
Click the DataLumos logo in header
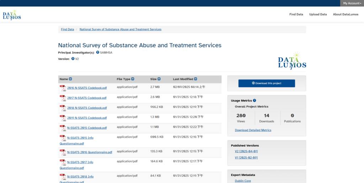(12, 15)
